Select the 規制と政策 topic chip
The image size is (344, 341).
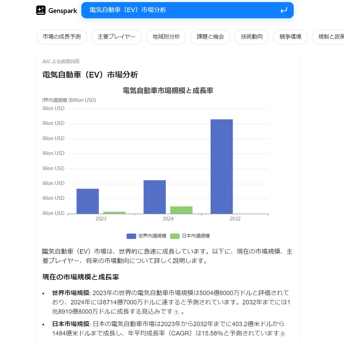coord(328,37)
